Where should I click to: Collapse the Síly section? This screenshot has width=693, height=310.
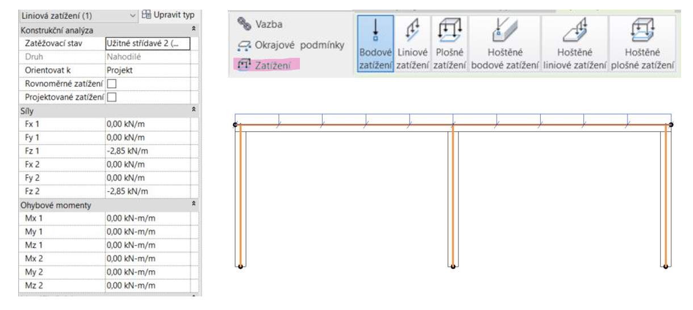pos(194,111)
